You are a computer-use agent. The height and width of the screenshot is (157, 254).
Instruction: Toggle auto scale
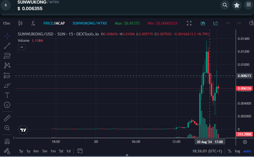coord(247,151)
